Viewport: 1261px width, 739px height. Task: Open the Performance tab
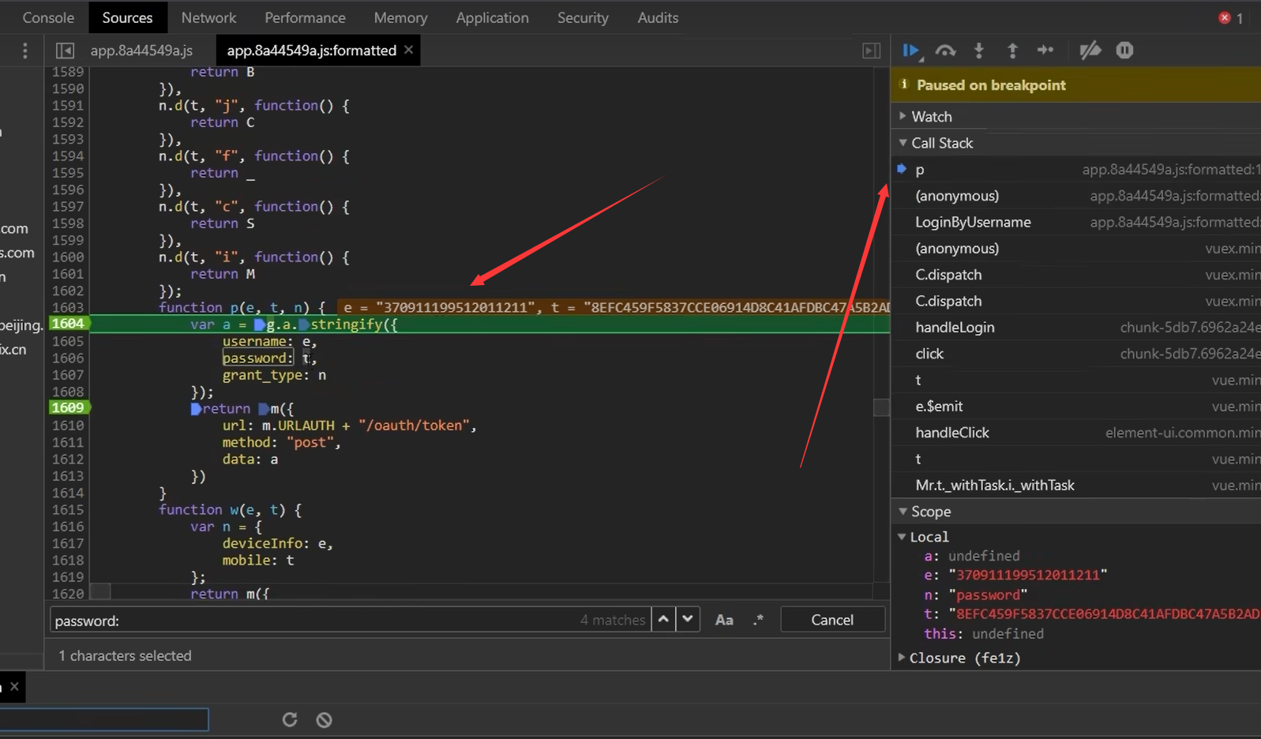[x=305, y=17]
